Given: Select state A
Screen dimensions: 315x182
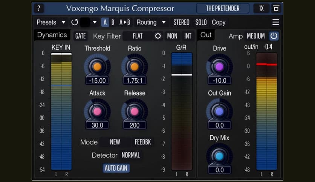Looking at the screenshot, I should (105, 22).
